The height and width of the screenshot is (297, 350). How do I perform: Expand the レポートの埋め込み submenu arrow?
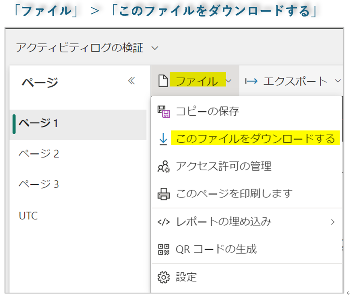point(333,222)
